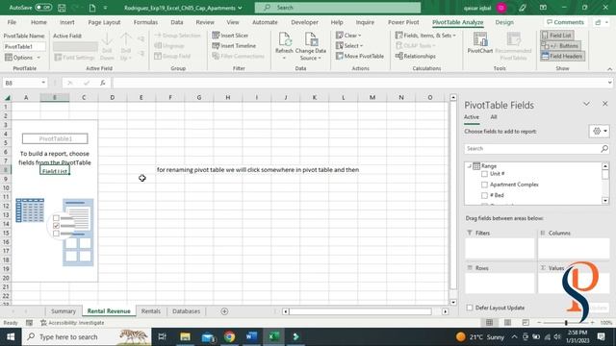
Task: Click the Insert Slicer button
Action: (x=231, y=36)
